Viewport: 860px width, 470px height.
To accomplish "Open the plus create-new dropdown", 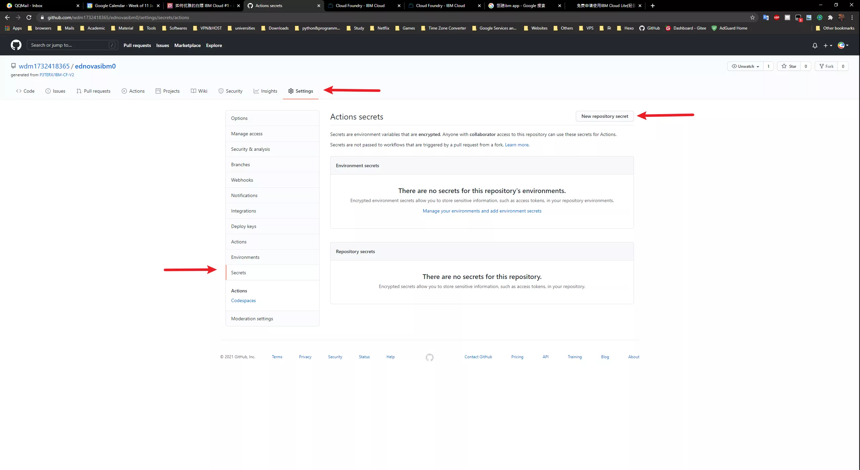I will click(828, 45).
